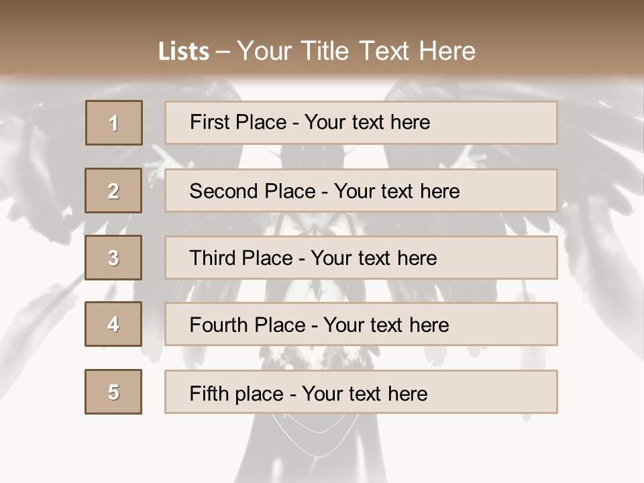Image resolution: width=644 pixels, height=483 pixels.
Task: Click the number 5 box
Action: (x=113, y=392)
